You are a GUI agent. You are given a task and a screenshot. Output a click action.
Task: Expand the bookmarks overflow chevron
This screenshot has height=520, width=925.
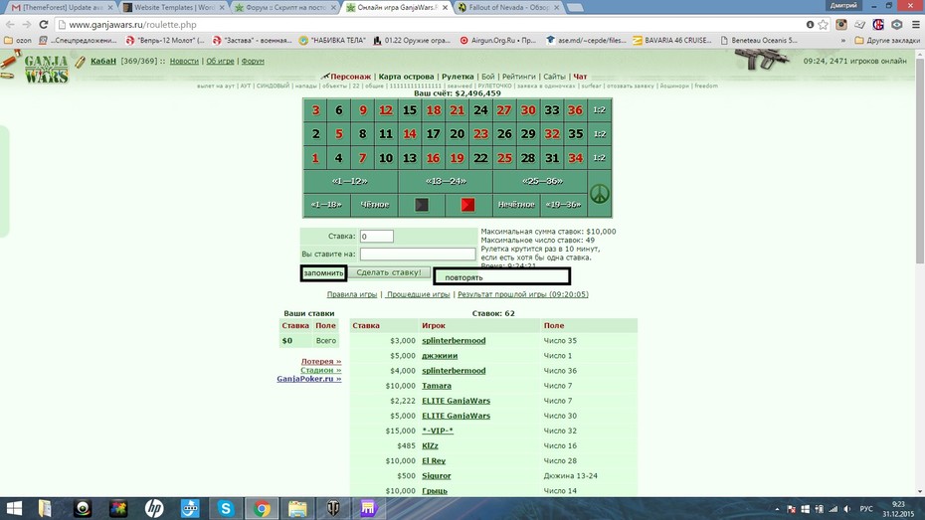pos(842,40)
